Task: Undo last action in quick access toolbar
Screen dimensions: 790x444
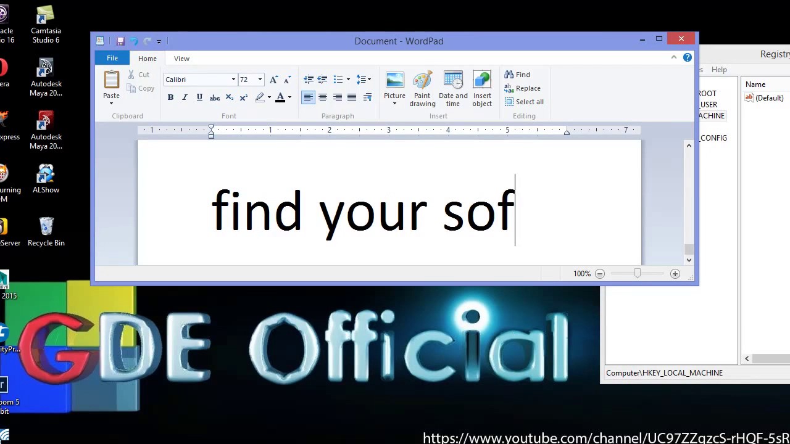Action: (x=134, y=41)
